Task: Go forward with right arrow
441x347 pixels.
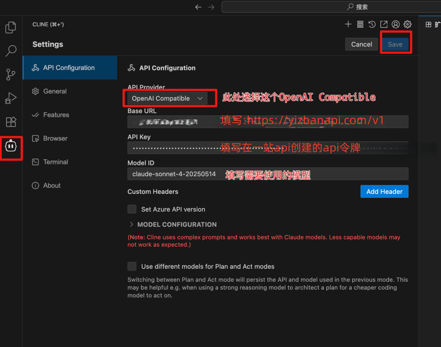Action: click(211, 7)
